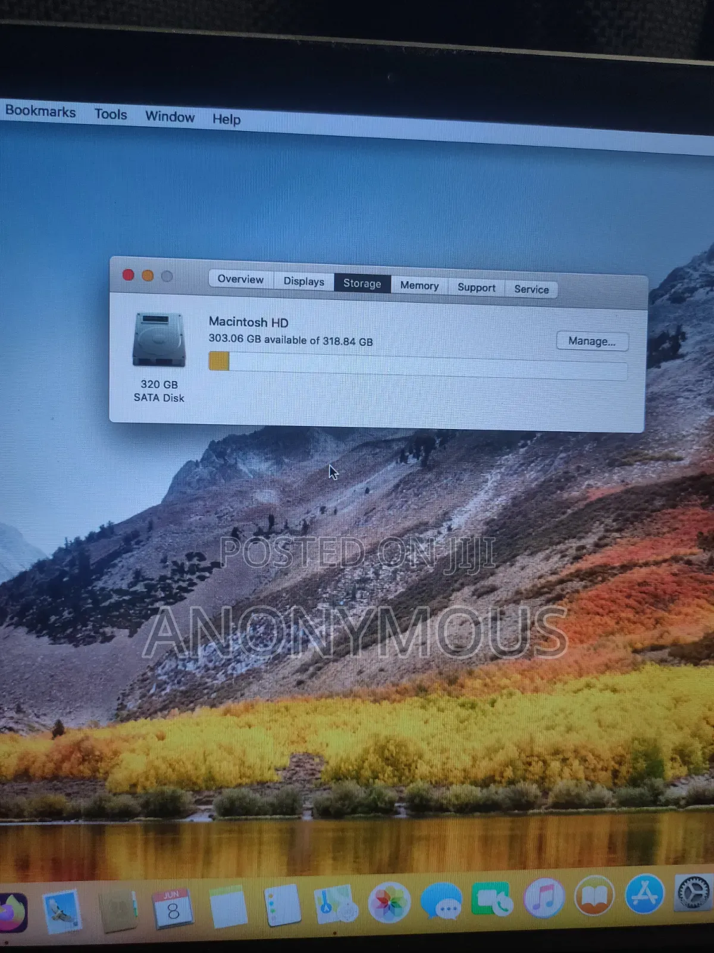This screenshot has width=714, height=953.
Task: Open the Bookmarks menu
Action: (x=40, y=111)
